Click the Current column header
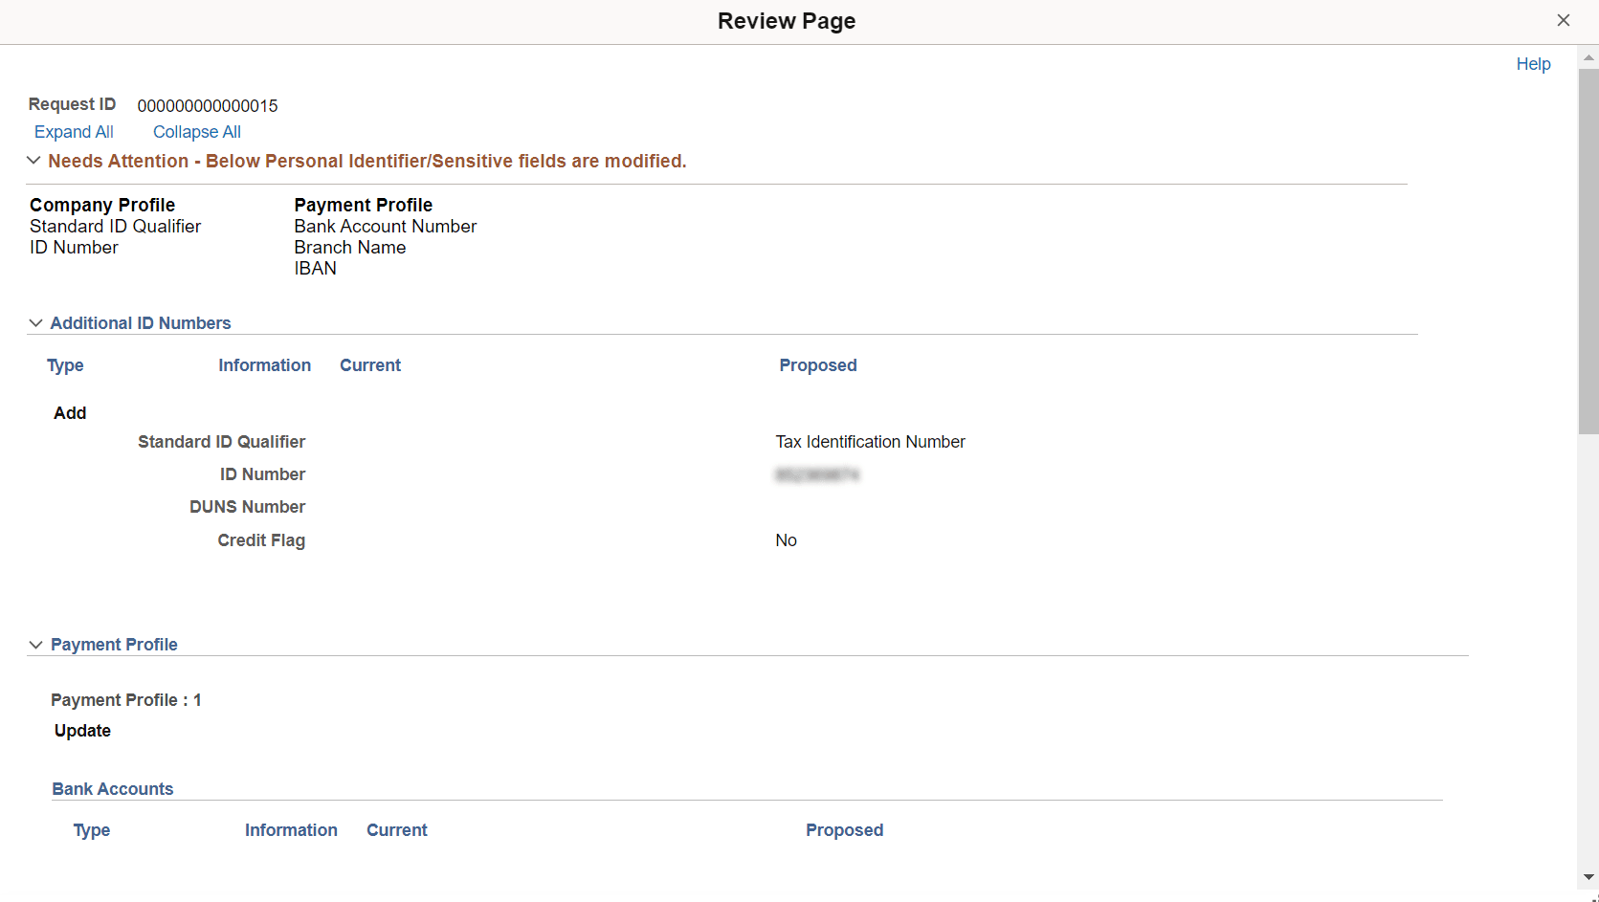Image resolution: width=1599 pixels, height=902 pixels. [370, 365]
